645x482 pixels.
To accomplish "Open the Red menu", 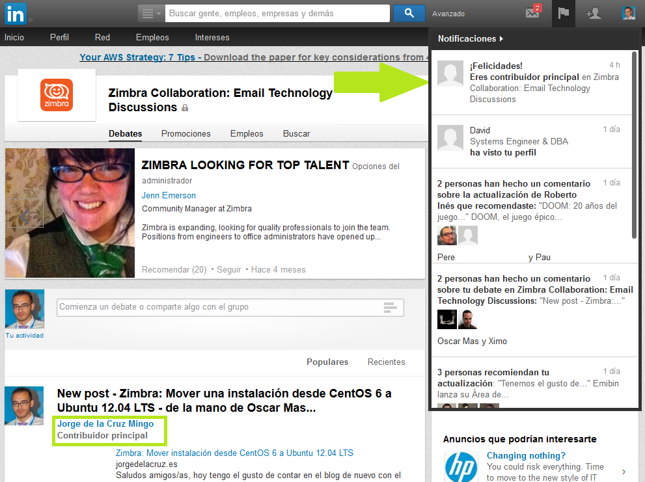I will (x=102, y=38).
